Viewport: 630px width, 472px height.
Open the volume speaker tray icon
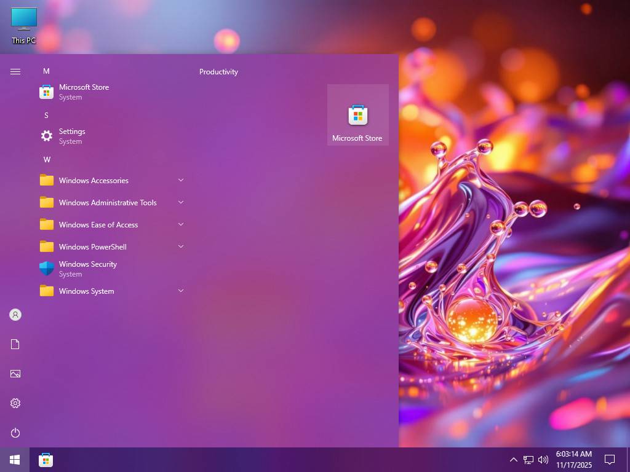point(543,460)
